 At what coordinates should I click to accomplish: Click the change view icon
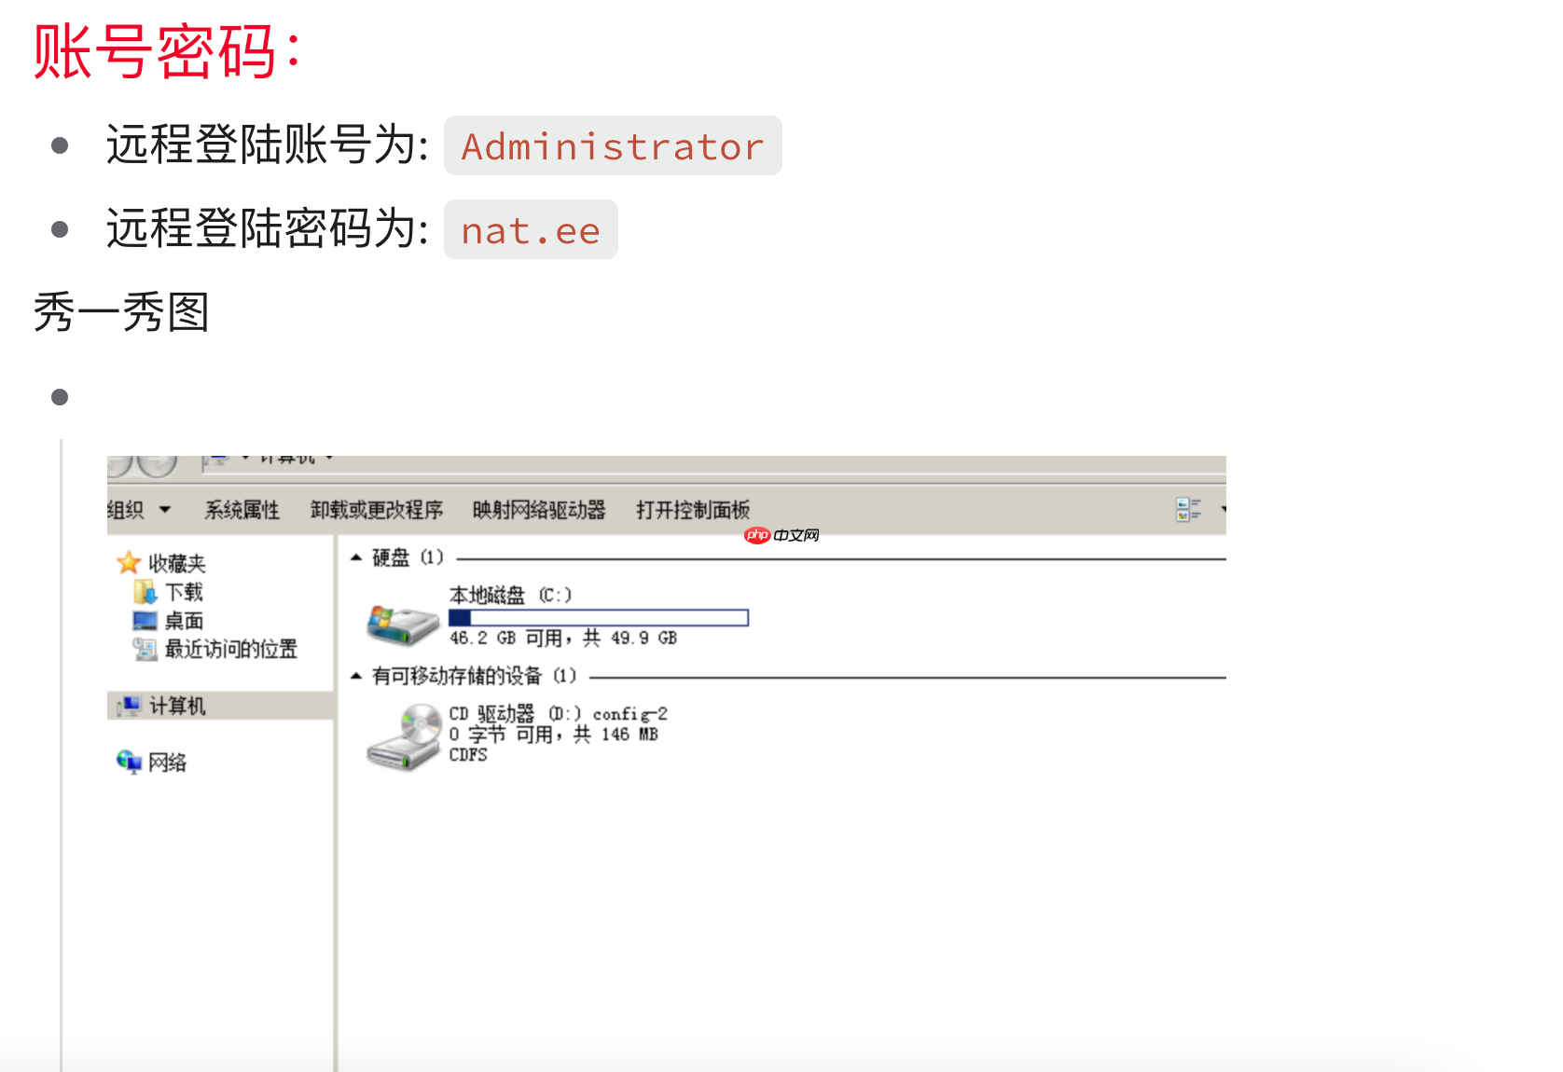tap(1185, 509)
